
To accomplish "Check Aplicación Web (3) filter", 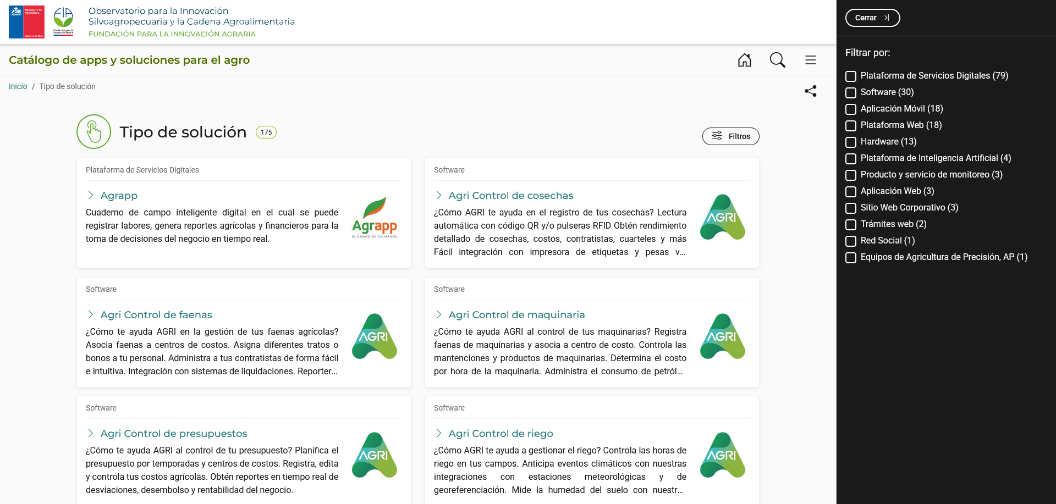I will click(x=851, y=192).
